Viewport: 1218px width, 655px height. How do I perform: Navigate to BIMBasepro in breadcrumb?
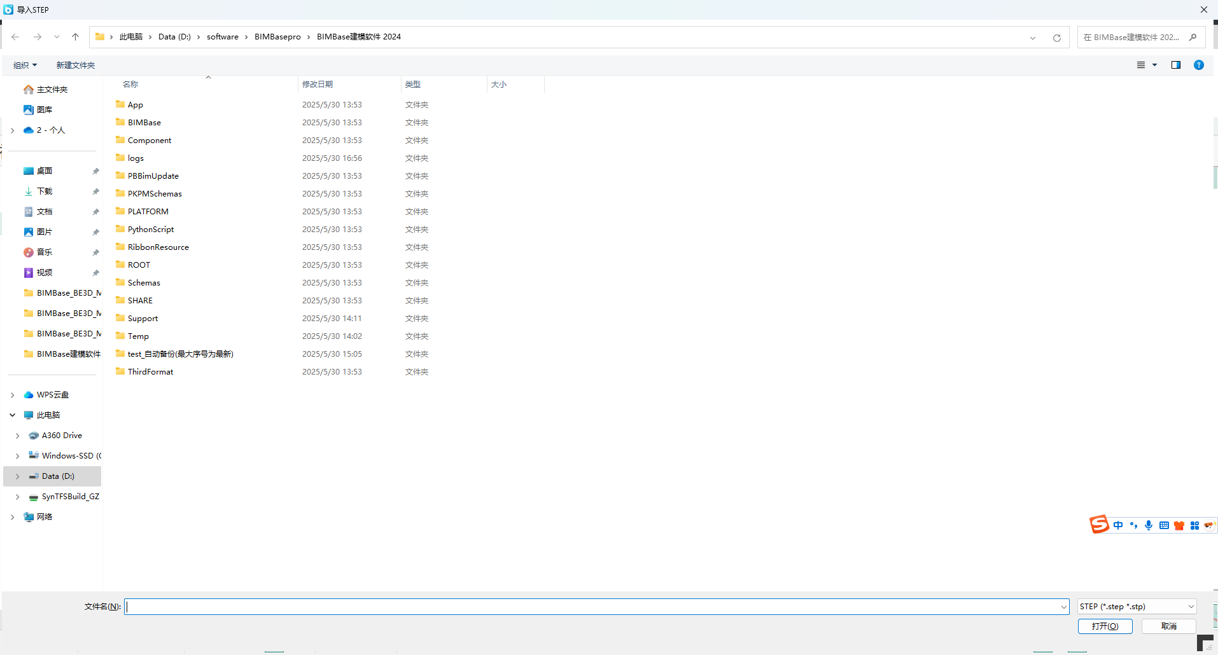pyautogui.click(x=277, y=37)
